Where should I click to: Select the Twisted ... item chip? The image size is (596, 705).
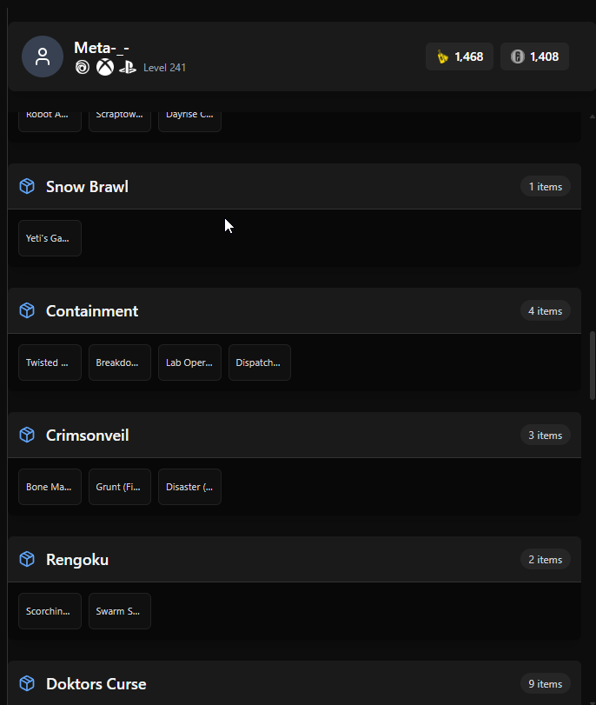coord(50,362)
